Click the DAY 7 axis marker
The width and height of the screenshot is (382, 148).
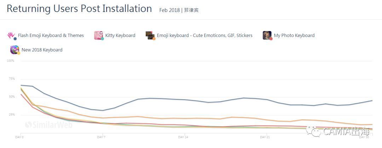point(102,136)
